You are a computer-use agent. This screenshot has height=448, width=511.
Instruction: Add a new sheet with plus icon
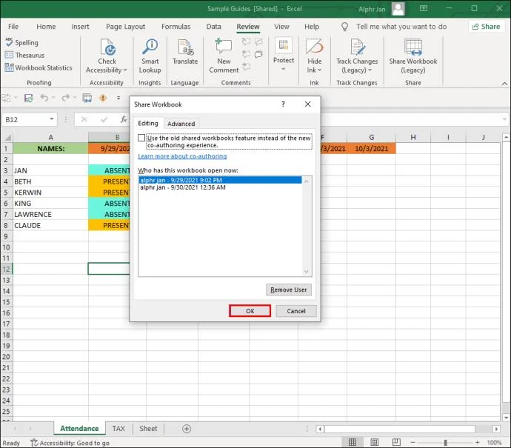(x=187, y=429)
